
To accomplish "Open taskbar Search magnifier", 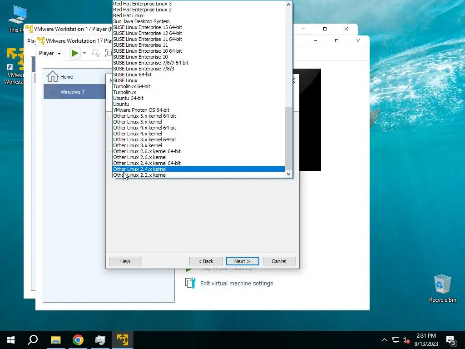I will (x=33, y=340).
